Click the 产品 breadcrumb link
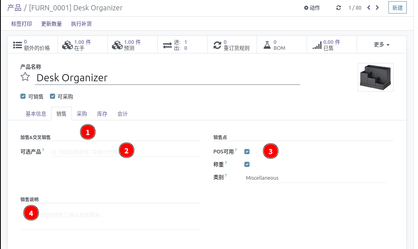The width and height of the screenshot is (418, 249). 14,8
